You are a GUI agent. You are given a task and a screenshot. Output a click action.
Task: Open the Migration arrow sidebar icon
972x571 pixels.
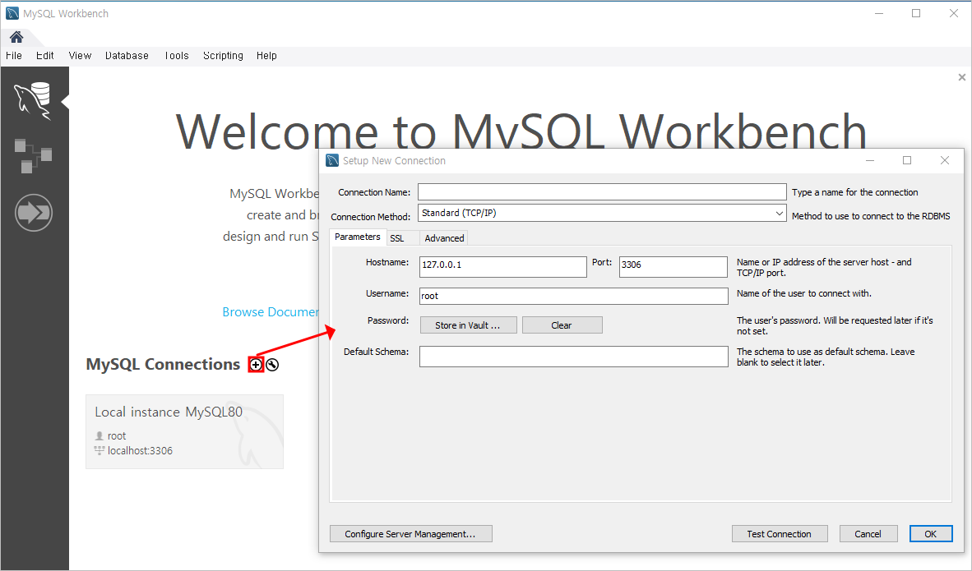[34, 213]
